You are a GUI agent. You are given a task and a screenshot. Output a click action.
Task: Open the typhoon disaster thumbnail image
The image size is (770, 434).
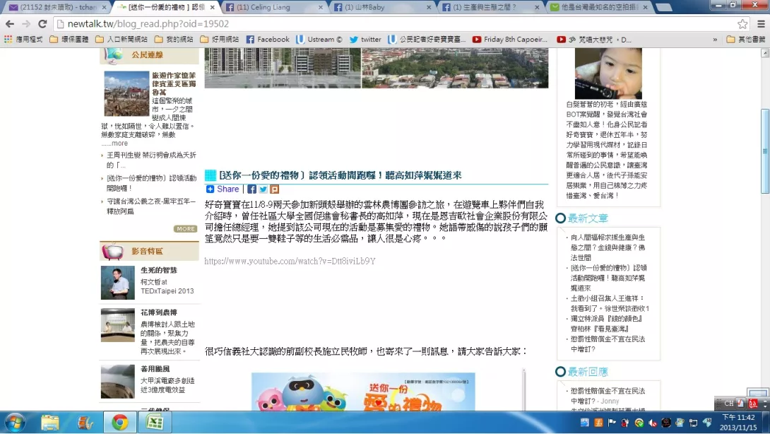(x=126, y=93)
